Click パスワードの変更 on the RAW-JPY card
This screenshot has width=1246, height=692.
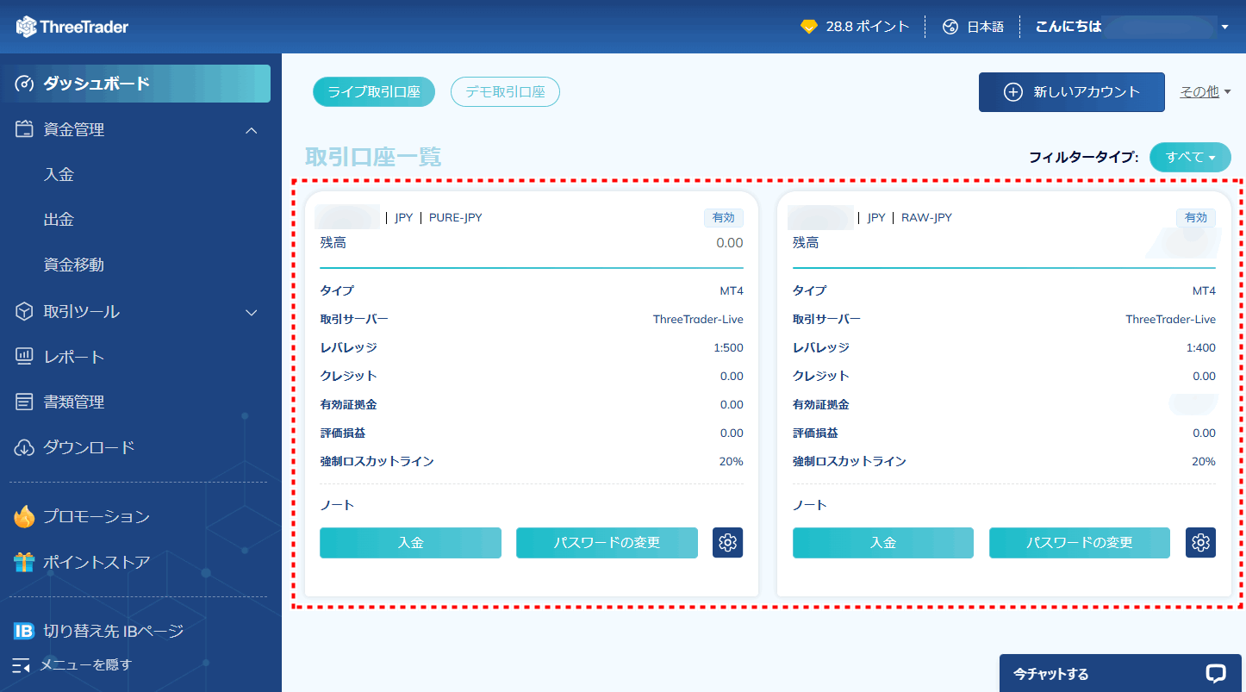(x=1079, y=543)
